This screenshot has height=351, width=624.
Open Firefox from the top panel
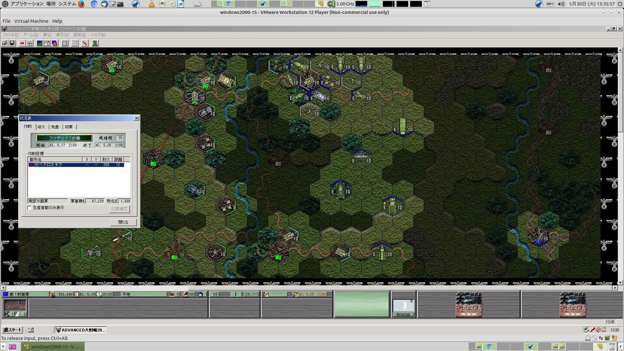[82, 4]
